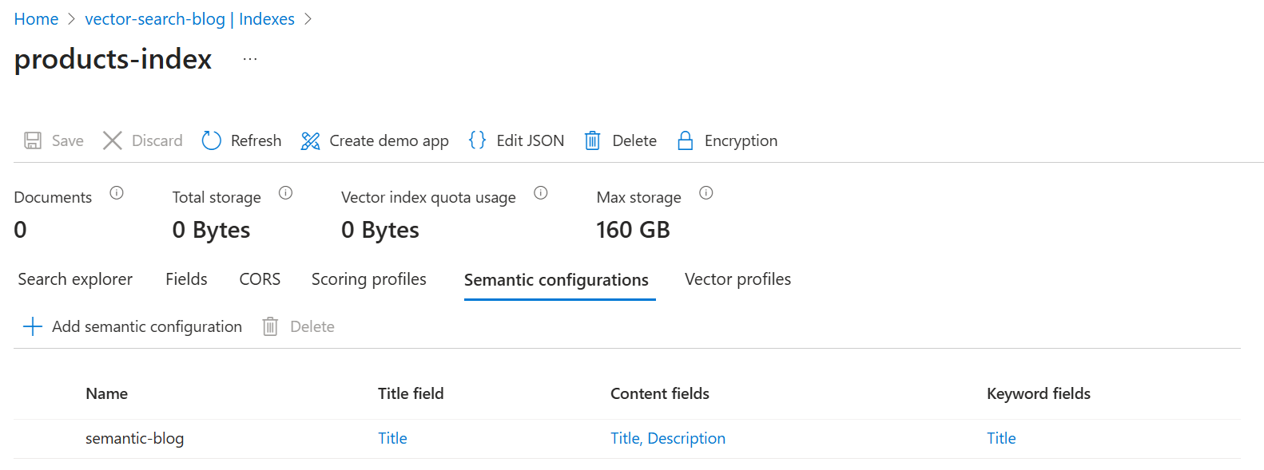Image resolution: width=1264 pixels, height=470 pixels.
Task: Click info icon beside Vector index quota usage
Action: pos(541,192)
